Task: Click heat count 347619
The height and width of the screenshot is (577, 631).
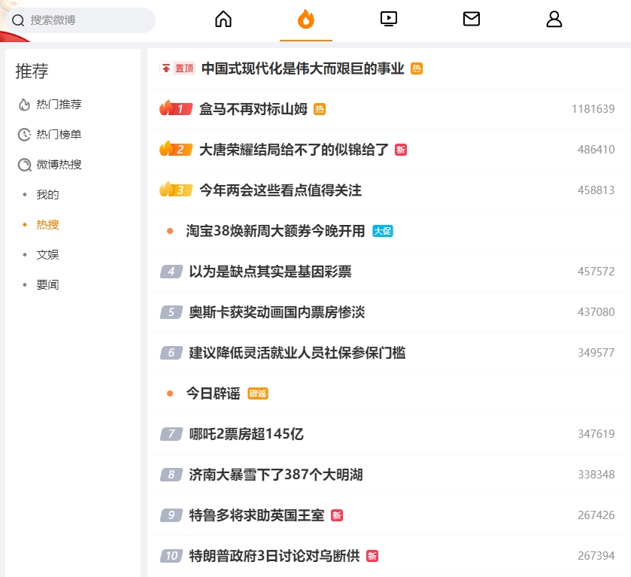Action: point(596,434)
